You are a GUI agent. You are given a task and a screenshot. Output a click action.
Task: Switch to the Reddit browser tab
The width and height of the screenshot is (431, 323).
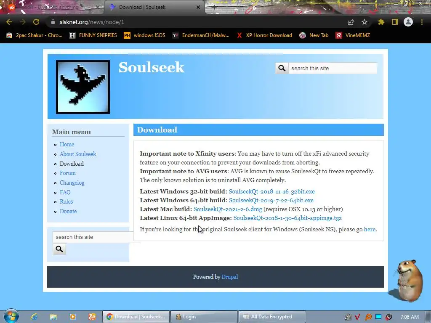[x=53, y=7]
